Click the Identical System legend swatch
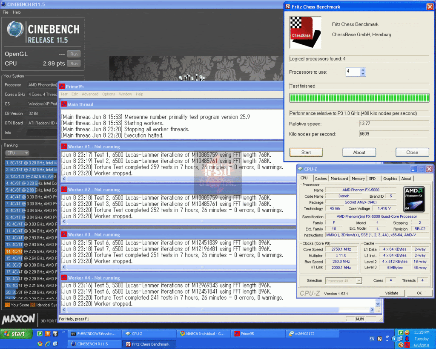436x349 pixels. [32, 305]
